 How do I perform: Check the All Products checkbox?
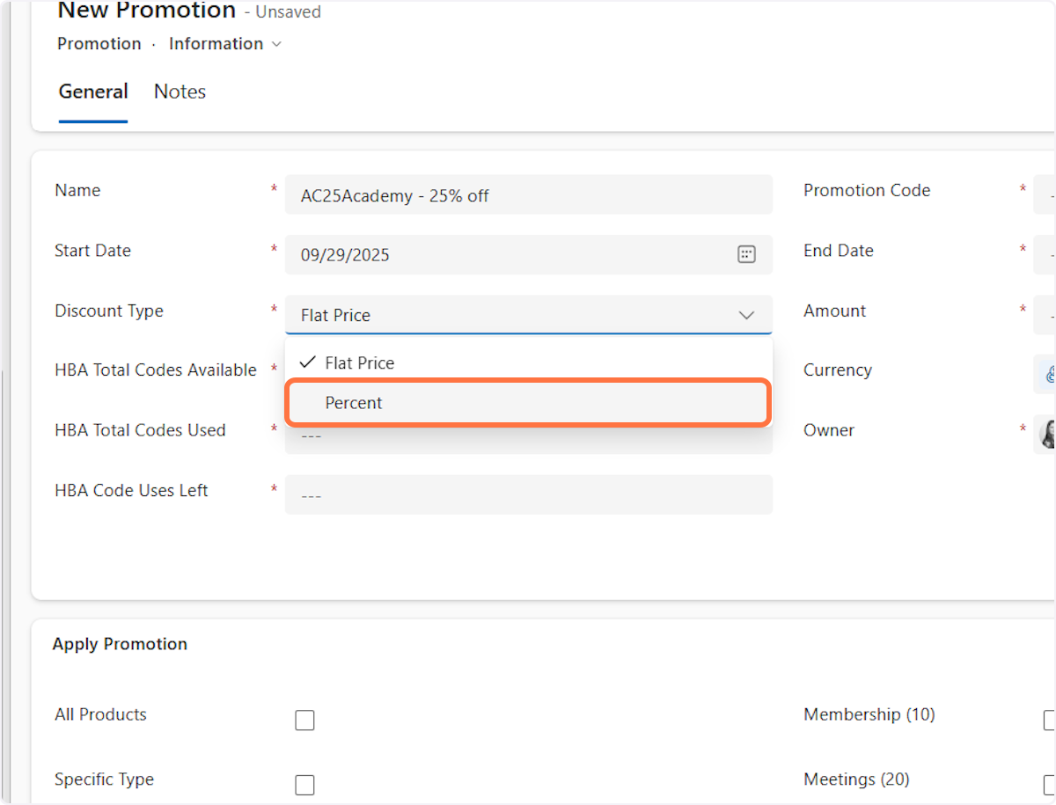[x=304, y=721]
